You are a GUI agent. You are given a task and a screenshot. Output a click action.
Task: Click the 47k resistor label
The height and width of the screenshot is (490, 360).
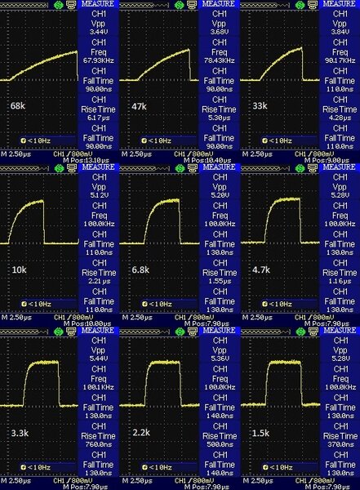pyautogui.click(x=139, y=106)
